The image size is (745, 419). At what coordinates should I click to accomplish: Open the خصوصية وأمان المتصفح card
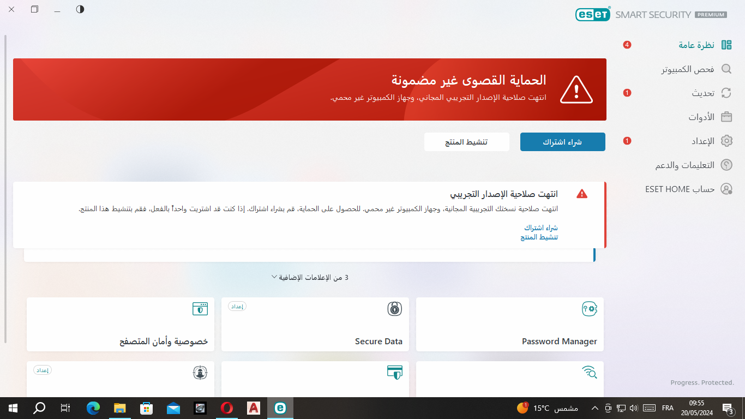pyautogui.click(x=120, y=324)
